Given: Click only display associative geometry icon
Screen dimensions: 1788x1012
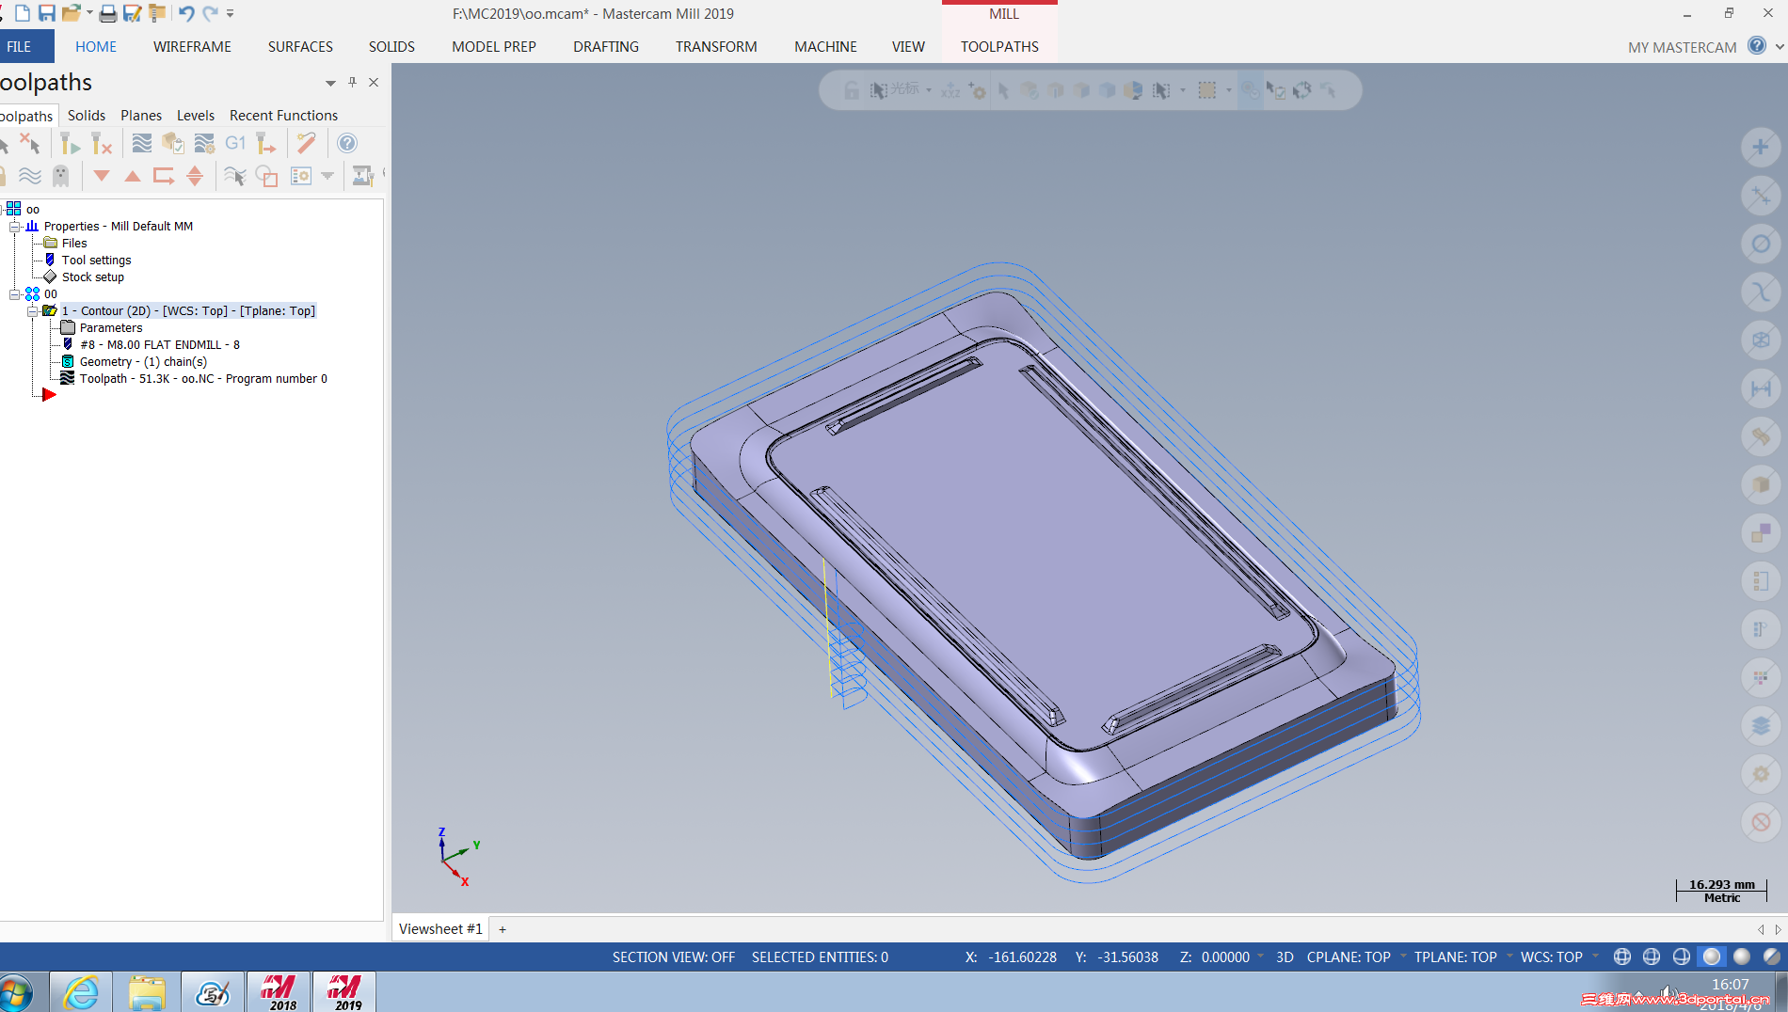Looking at the screenshot, I should [x=266, y=176].
